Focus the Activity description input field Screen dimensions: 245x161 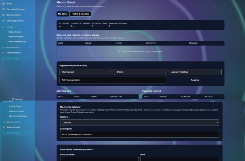(x=113, y=80)
